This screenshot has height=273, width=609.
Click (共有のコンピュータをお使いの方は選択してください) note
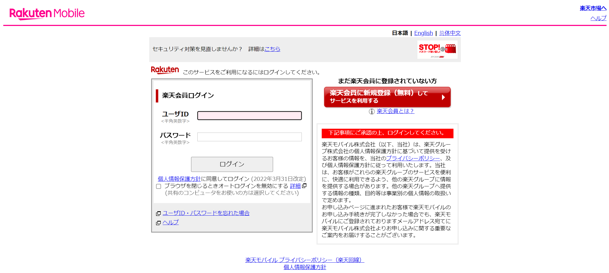coord(232,193)
